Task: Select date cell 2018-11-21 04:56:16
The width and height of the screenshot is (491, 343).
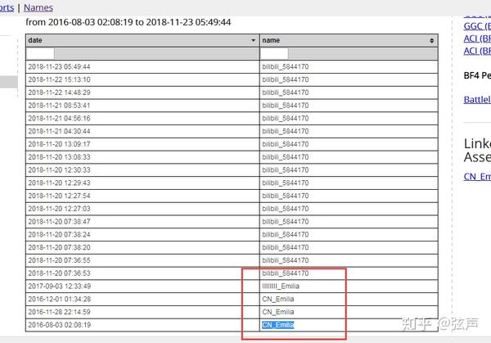Action: click(142, 119)
